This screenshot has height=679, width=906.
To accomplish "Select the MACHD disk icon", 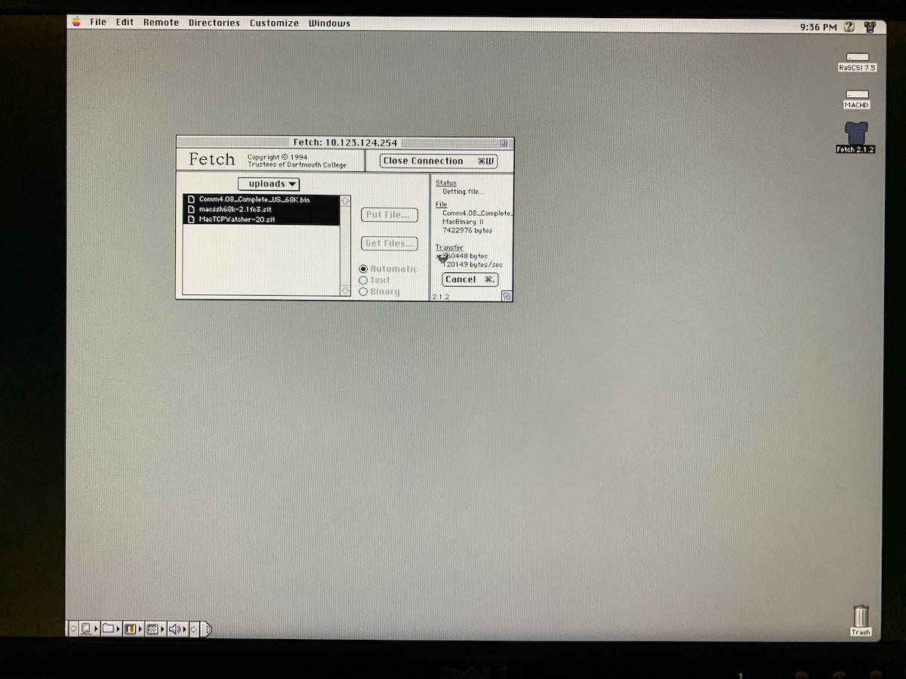I will pos(857,95).
